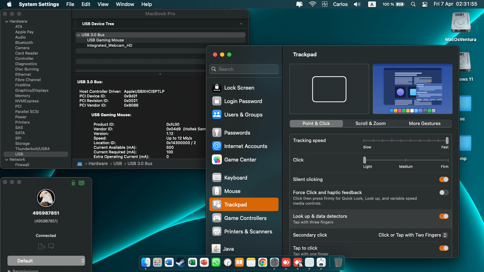Open Internet Accounts settings
484x272 pixels.
(x=244, y=146)
